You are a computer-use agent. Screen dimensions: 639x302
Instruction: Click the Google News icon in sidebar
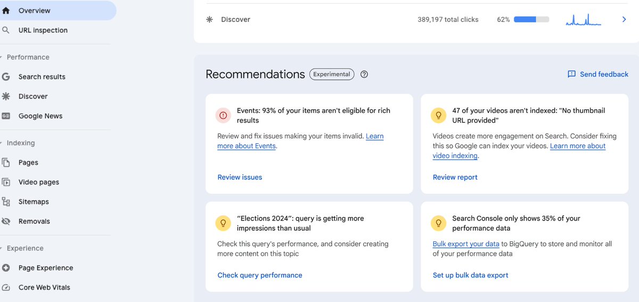pos(6,116)
